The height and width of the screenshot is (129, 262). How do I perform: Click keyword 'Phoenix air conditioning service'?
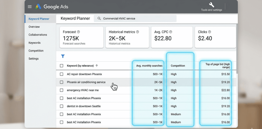click(86, 82)
